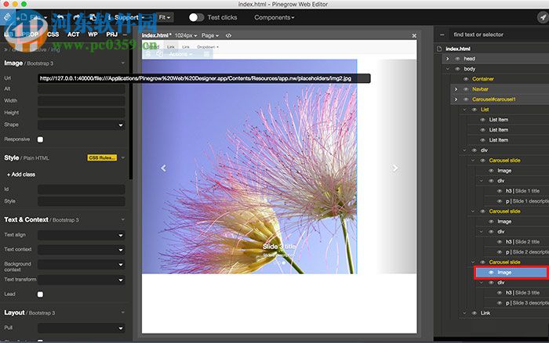The width and height of the screenshot is (549, 343).
Task: Open the Components dropdown menu
Action: click(274, 17)
